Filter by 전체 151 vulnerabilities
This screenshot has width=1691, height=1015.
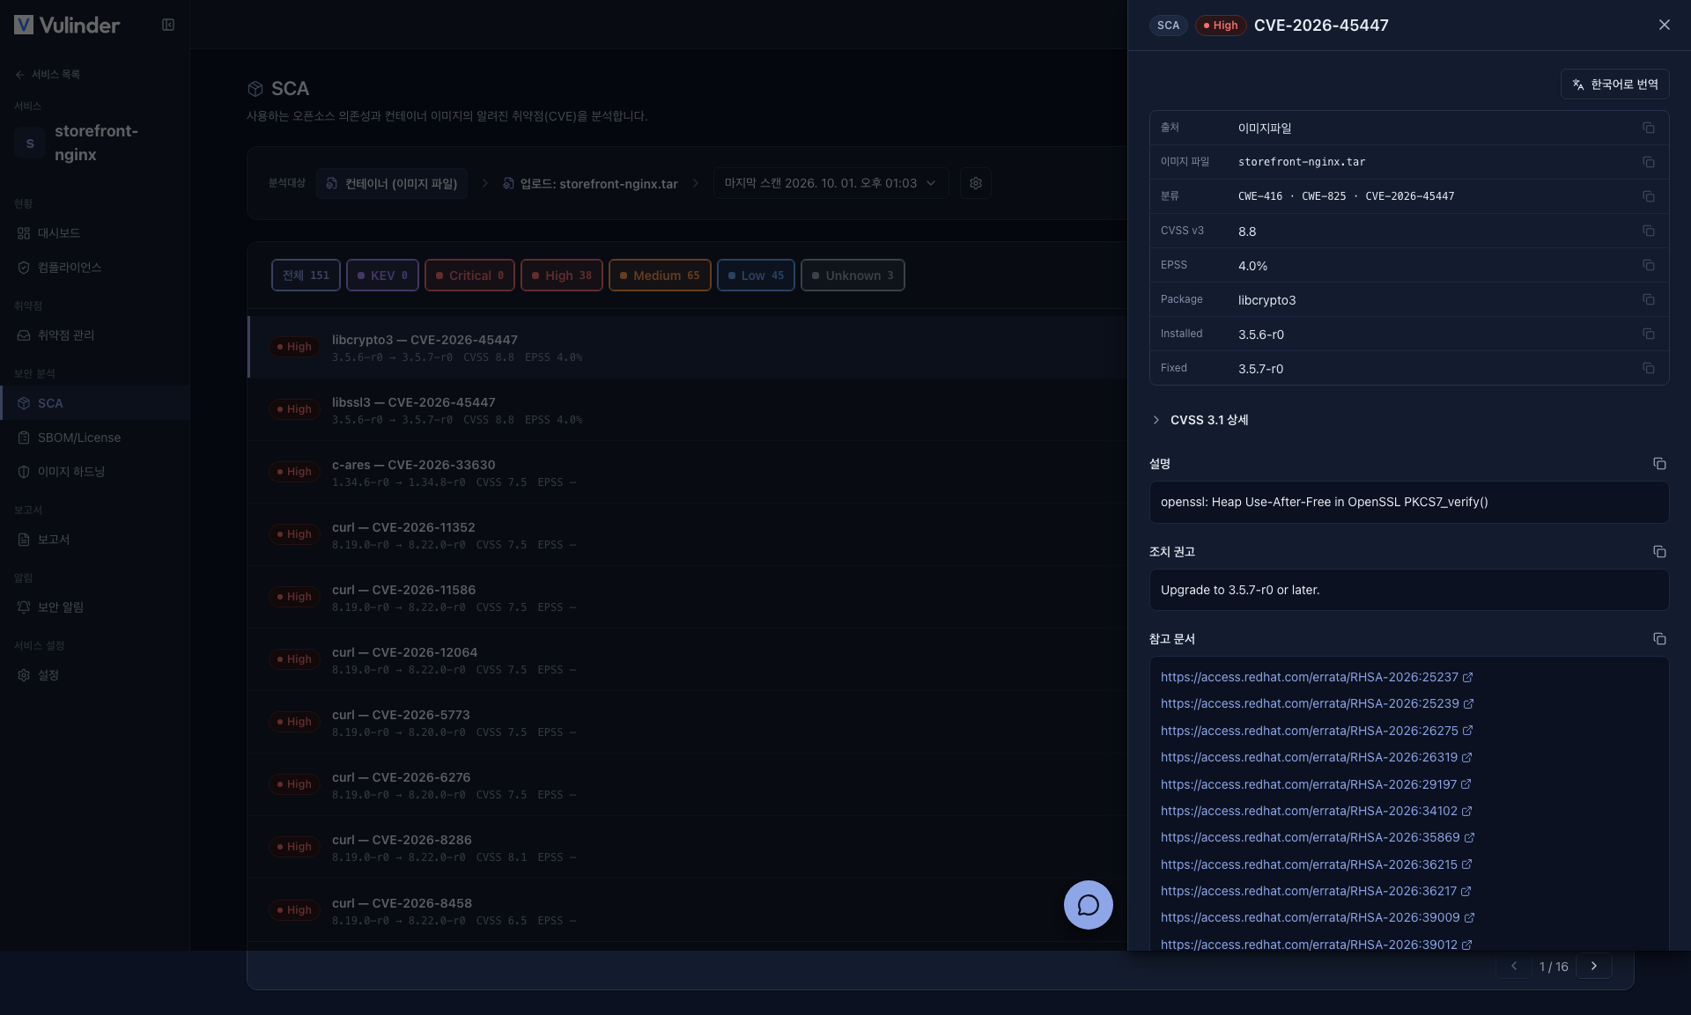tap(306, 276)
